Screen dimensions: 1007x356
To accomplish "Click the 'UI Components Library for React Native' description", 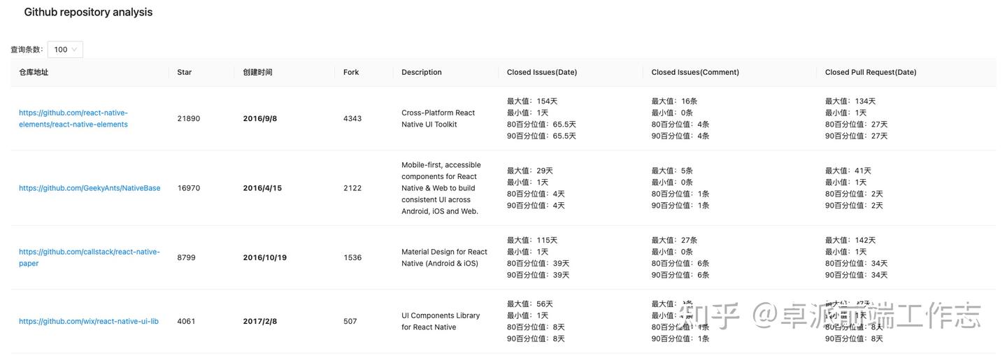I will point(441,322).
